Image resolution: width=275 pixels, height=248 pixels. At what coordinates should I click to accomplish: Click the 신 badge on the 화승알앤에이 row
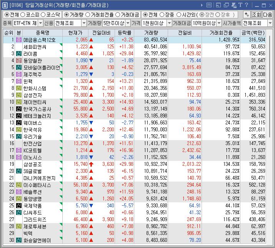(x=18, y=240)
